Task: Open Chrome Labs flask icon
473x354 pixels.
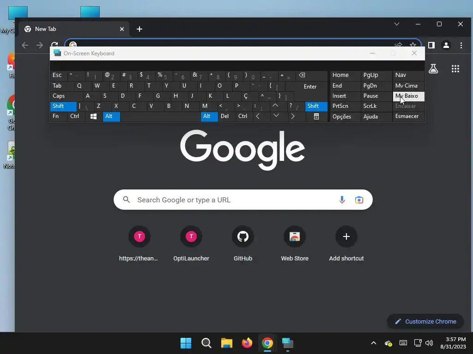Action: 433,69
